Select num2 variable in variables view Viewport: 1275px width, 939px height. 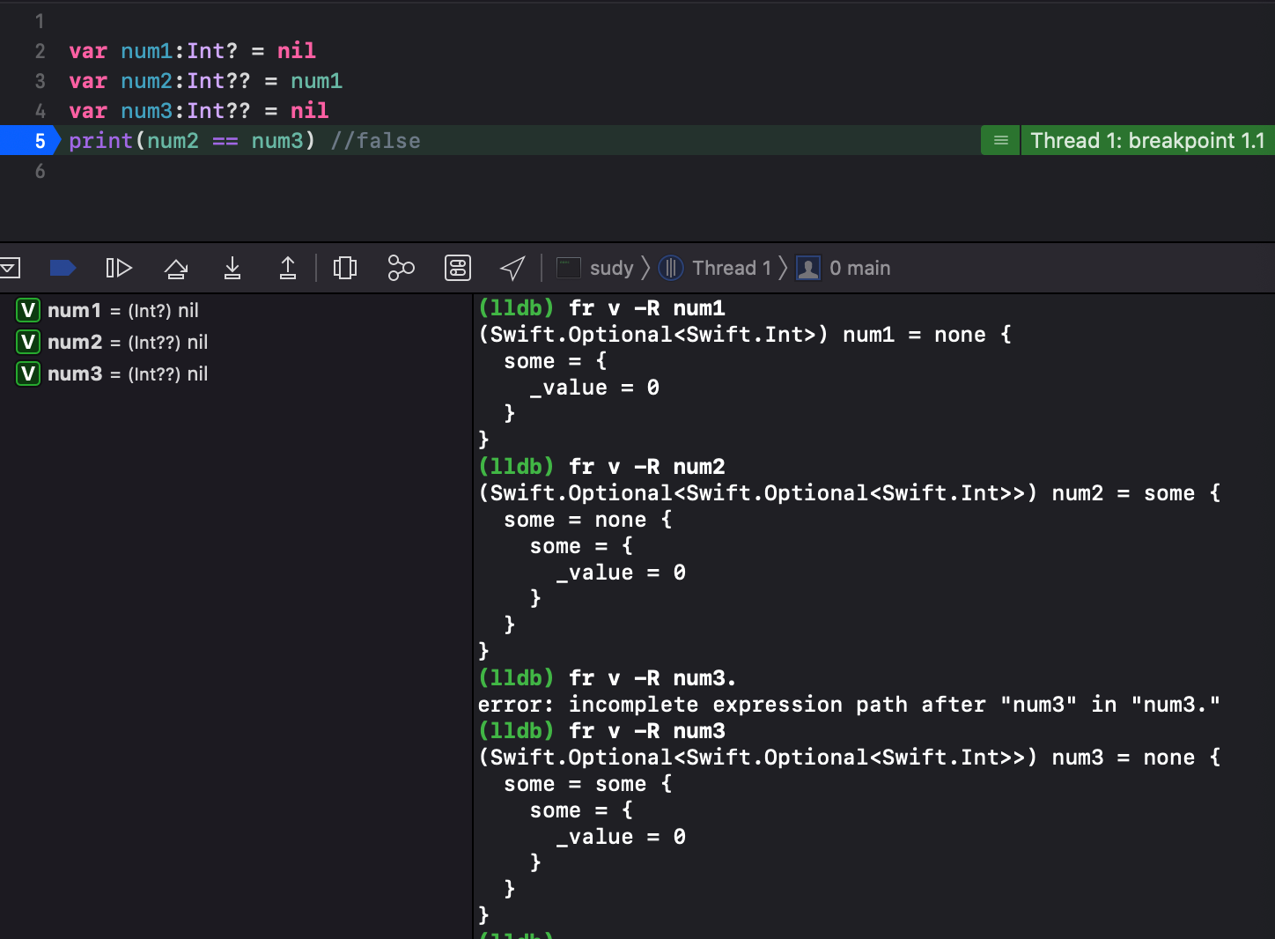75,342
